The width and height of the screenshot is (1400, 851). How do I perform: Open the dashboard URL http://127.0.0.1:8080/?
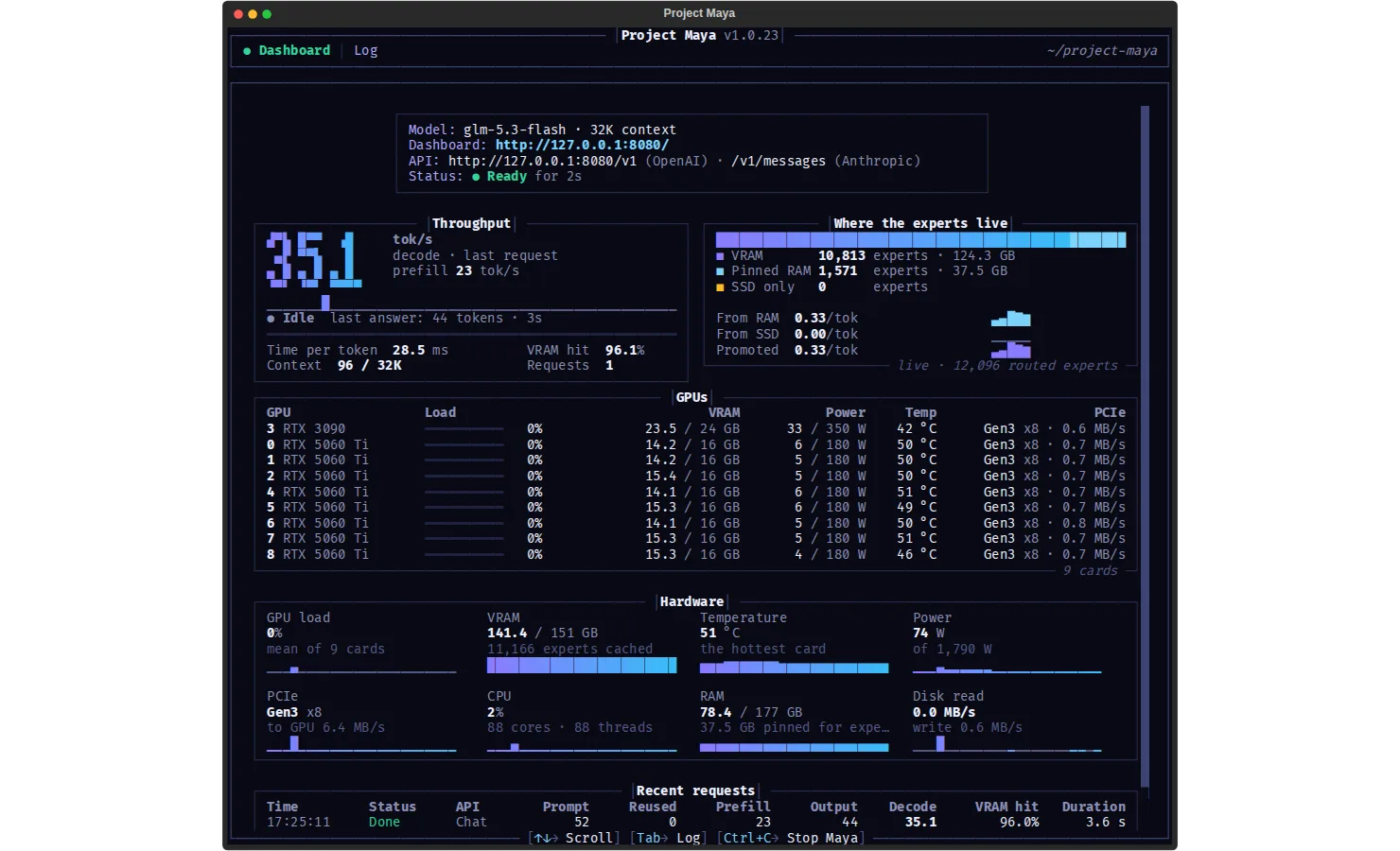[582, 145]
